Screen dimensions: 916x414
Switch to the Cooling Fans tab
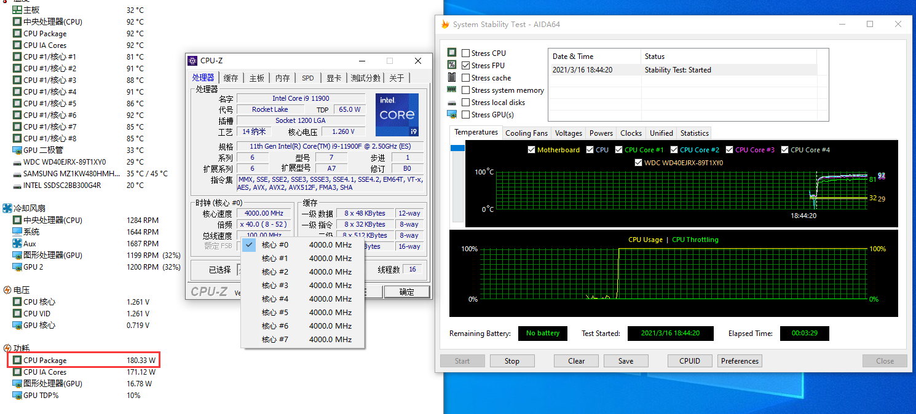point(526,133)
